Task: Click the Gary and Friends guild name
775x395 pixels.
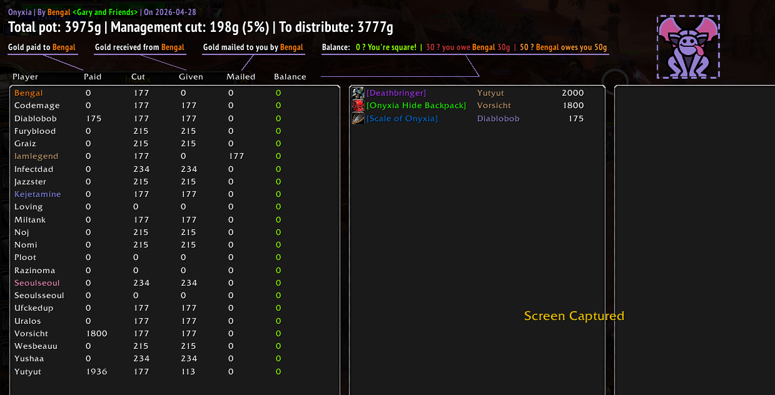Action: coord(105,12)
